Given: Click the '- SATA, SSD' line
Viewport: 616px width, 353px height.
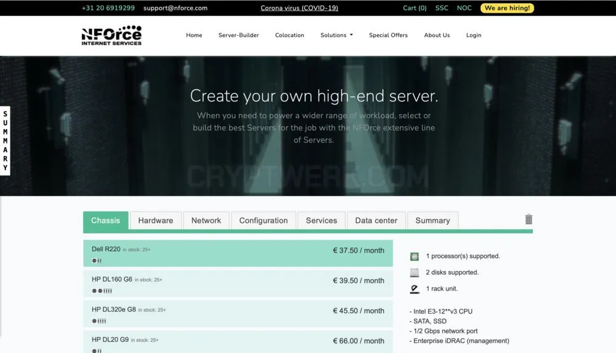Looking at the screenshot, I should [x=428, y=321].
